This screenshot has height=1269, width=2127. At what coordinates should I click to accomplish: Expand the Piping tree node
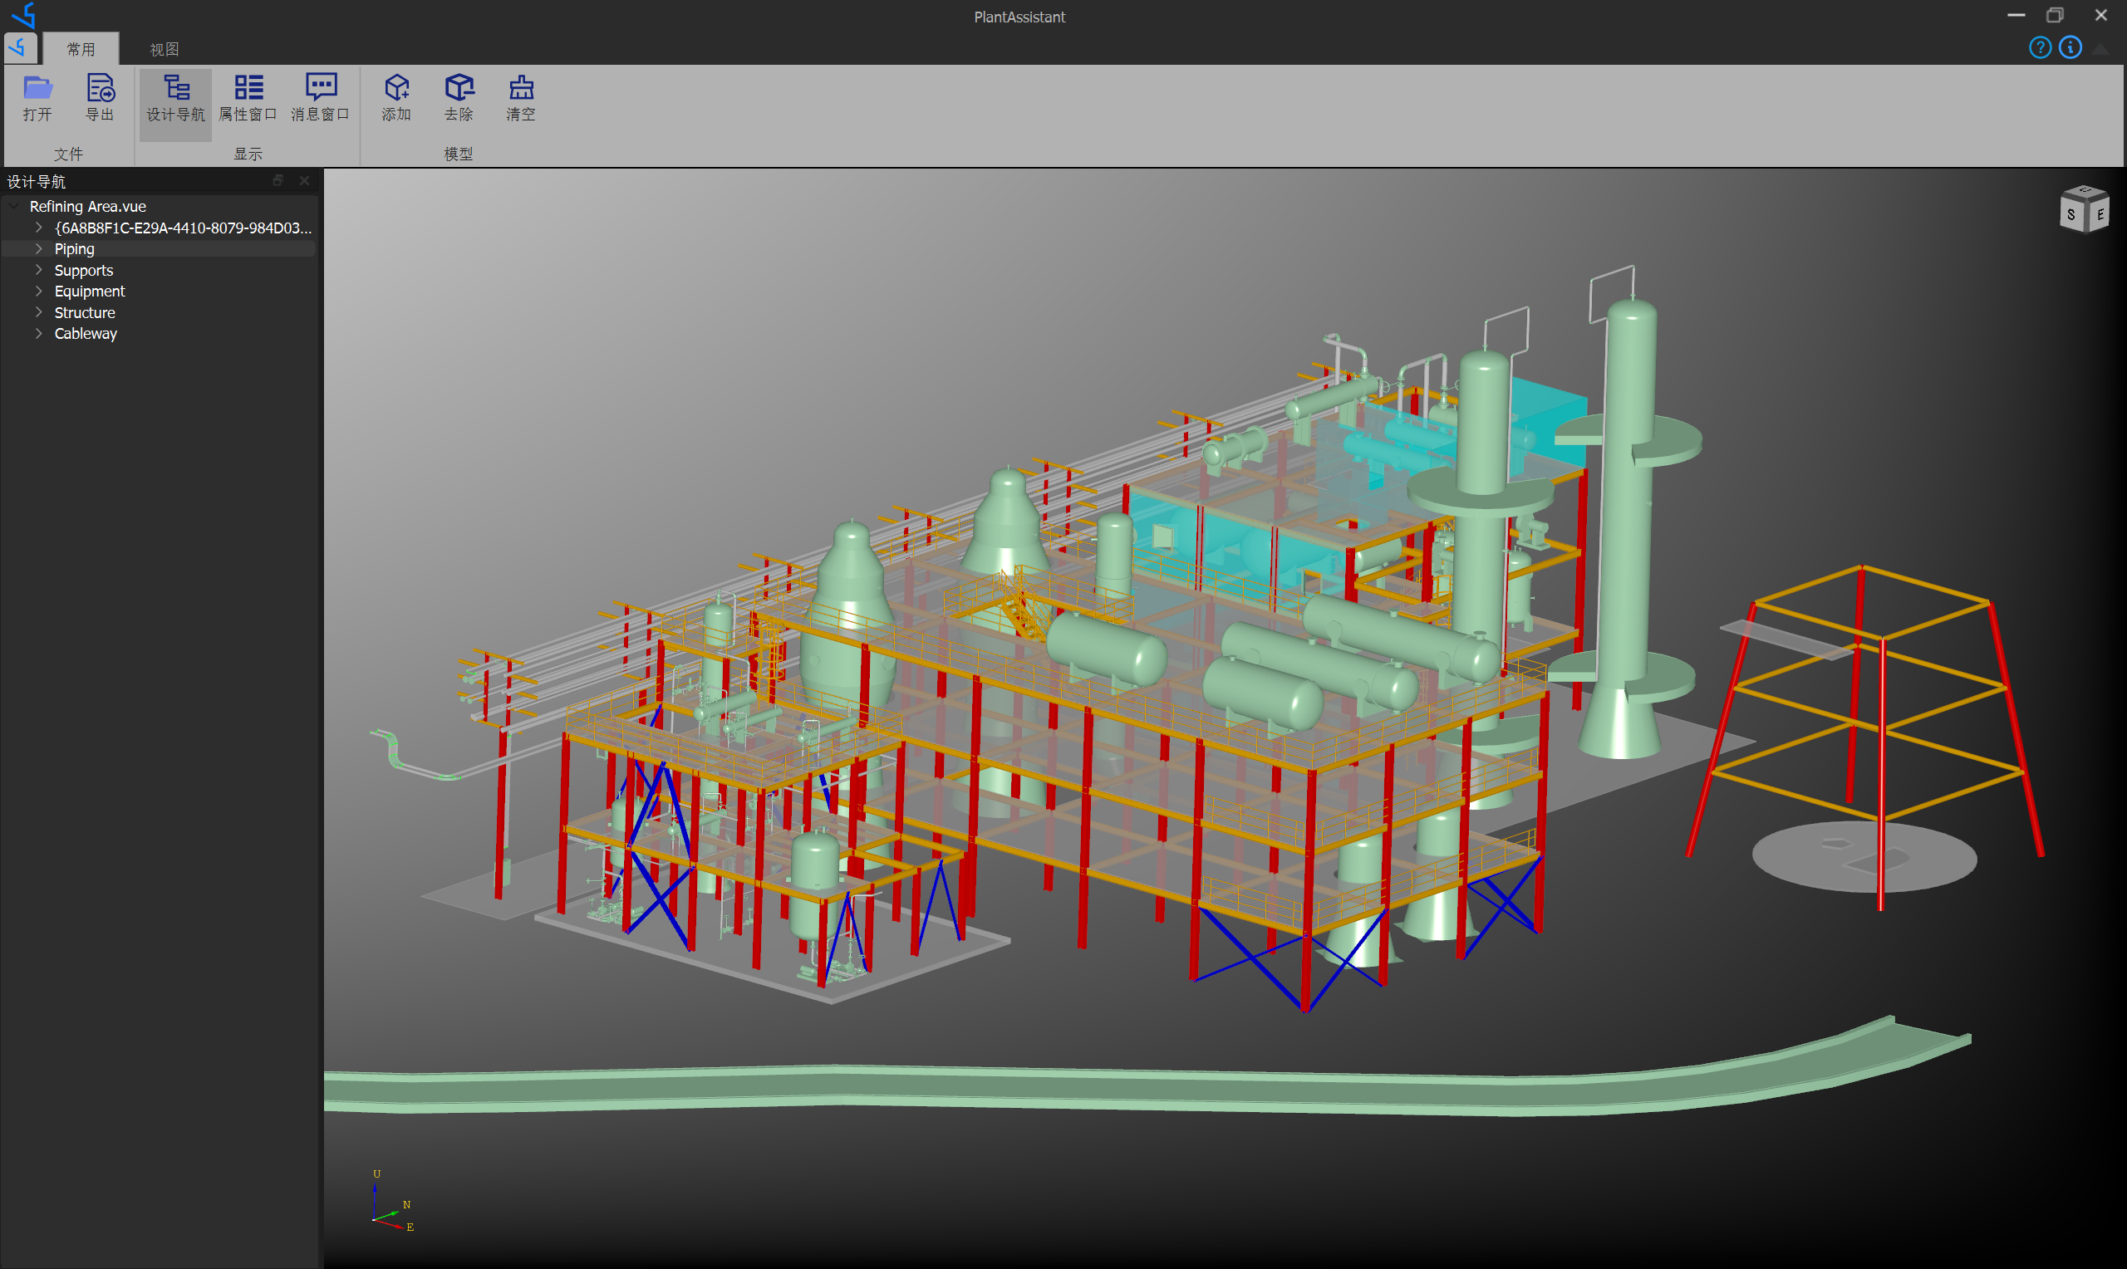38,249
